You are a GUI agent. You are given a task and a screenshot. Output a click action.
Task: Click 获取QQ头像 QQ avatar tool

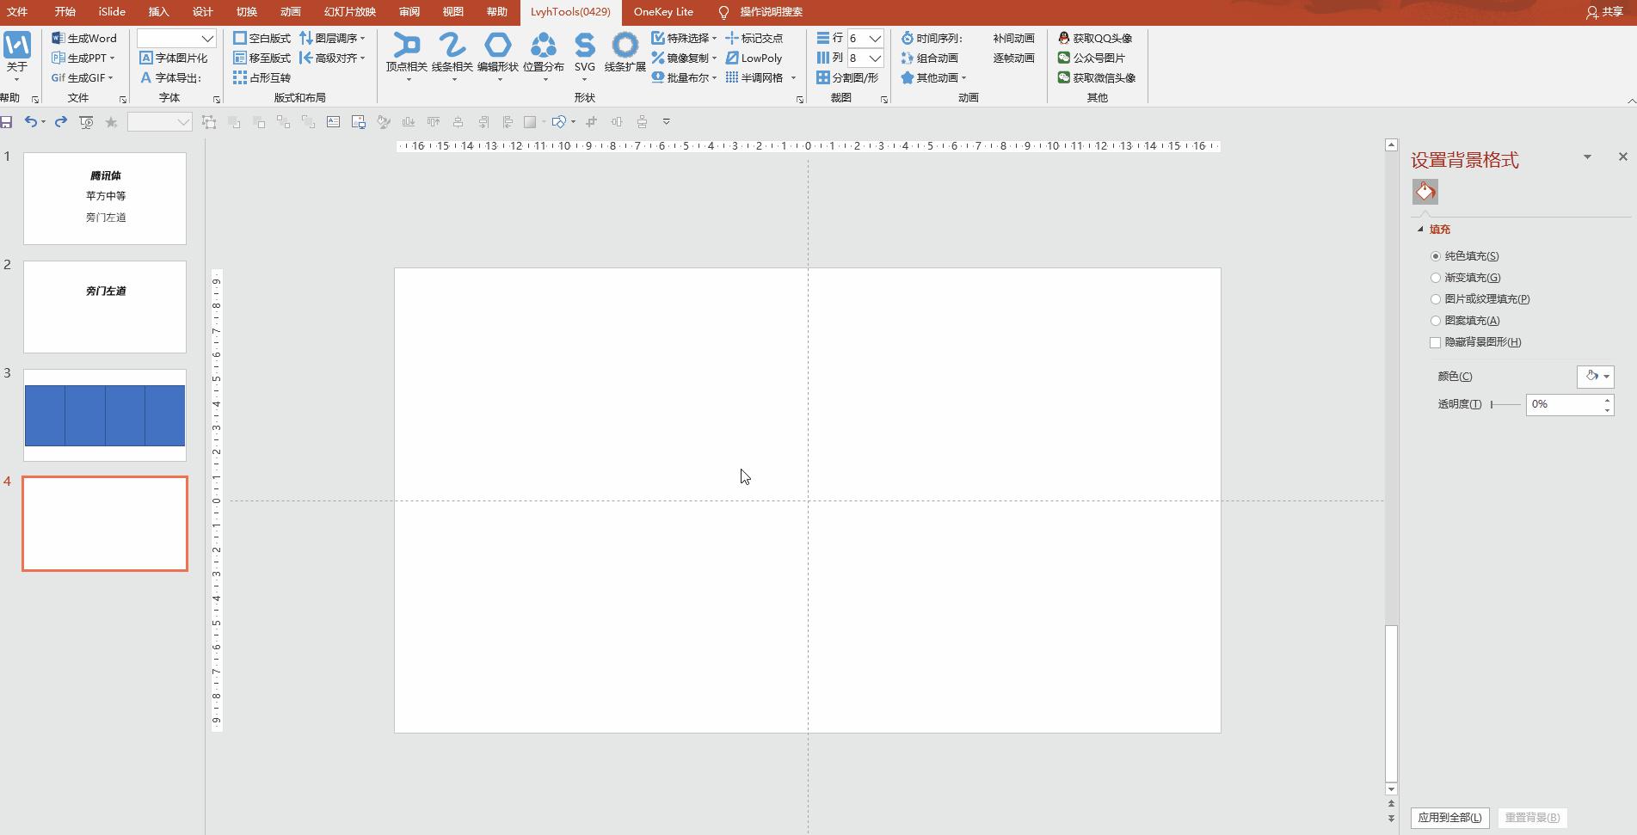(1095, 38)
